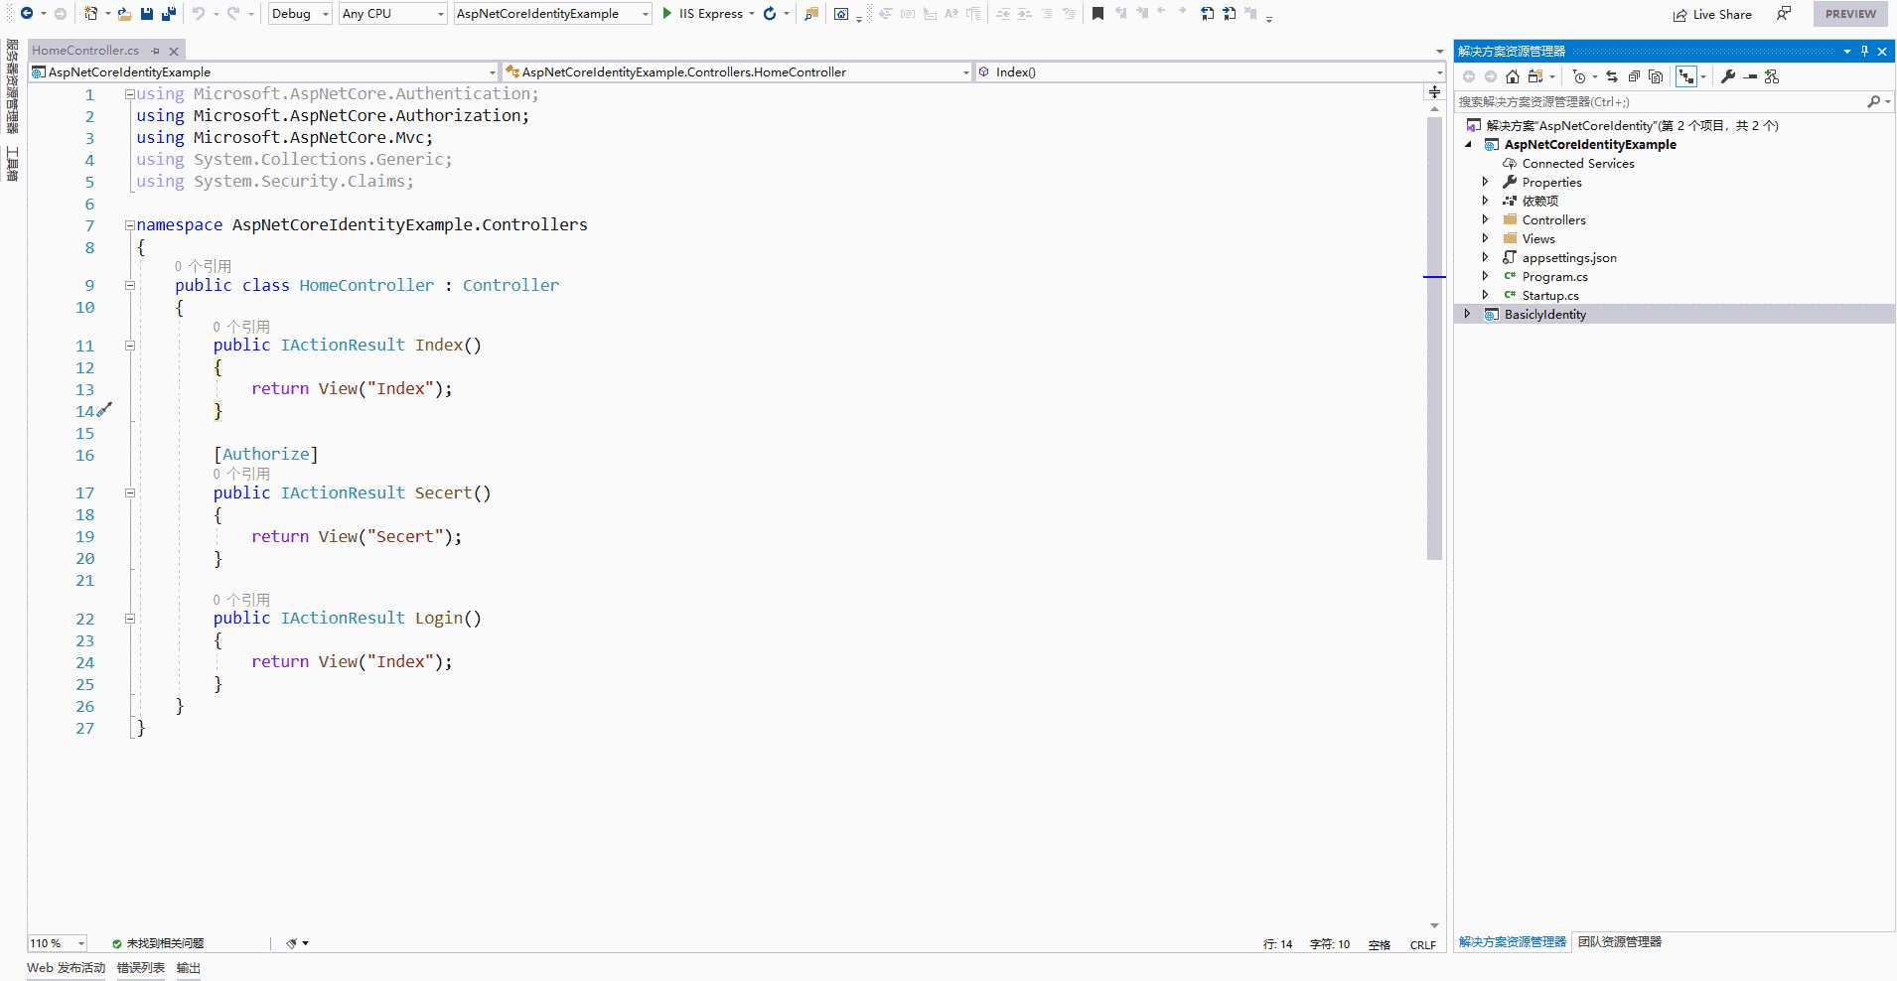The width and height of the screenshot is (1897, 981).
Task: Collapse the HomeController class outline
Action: click(x=129, y=285)
